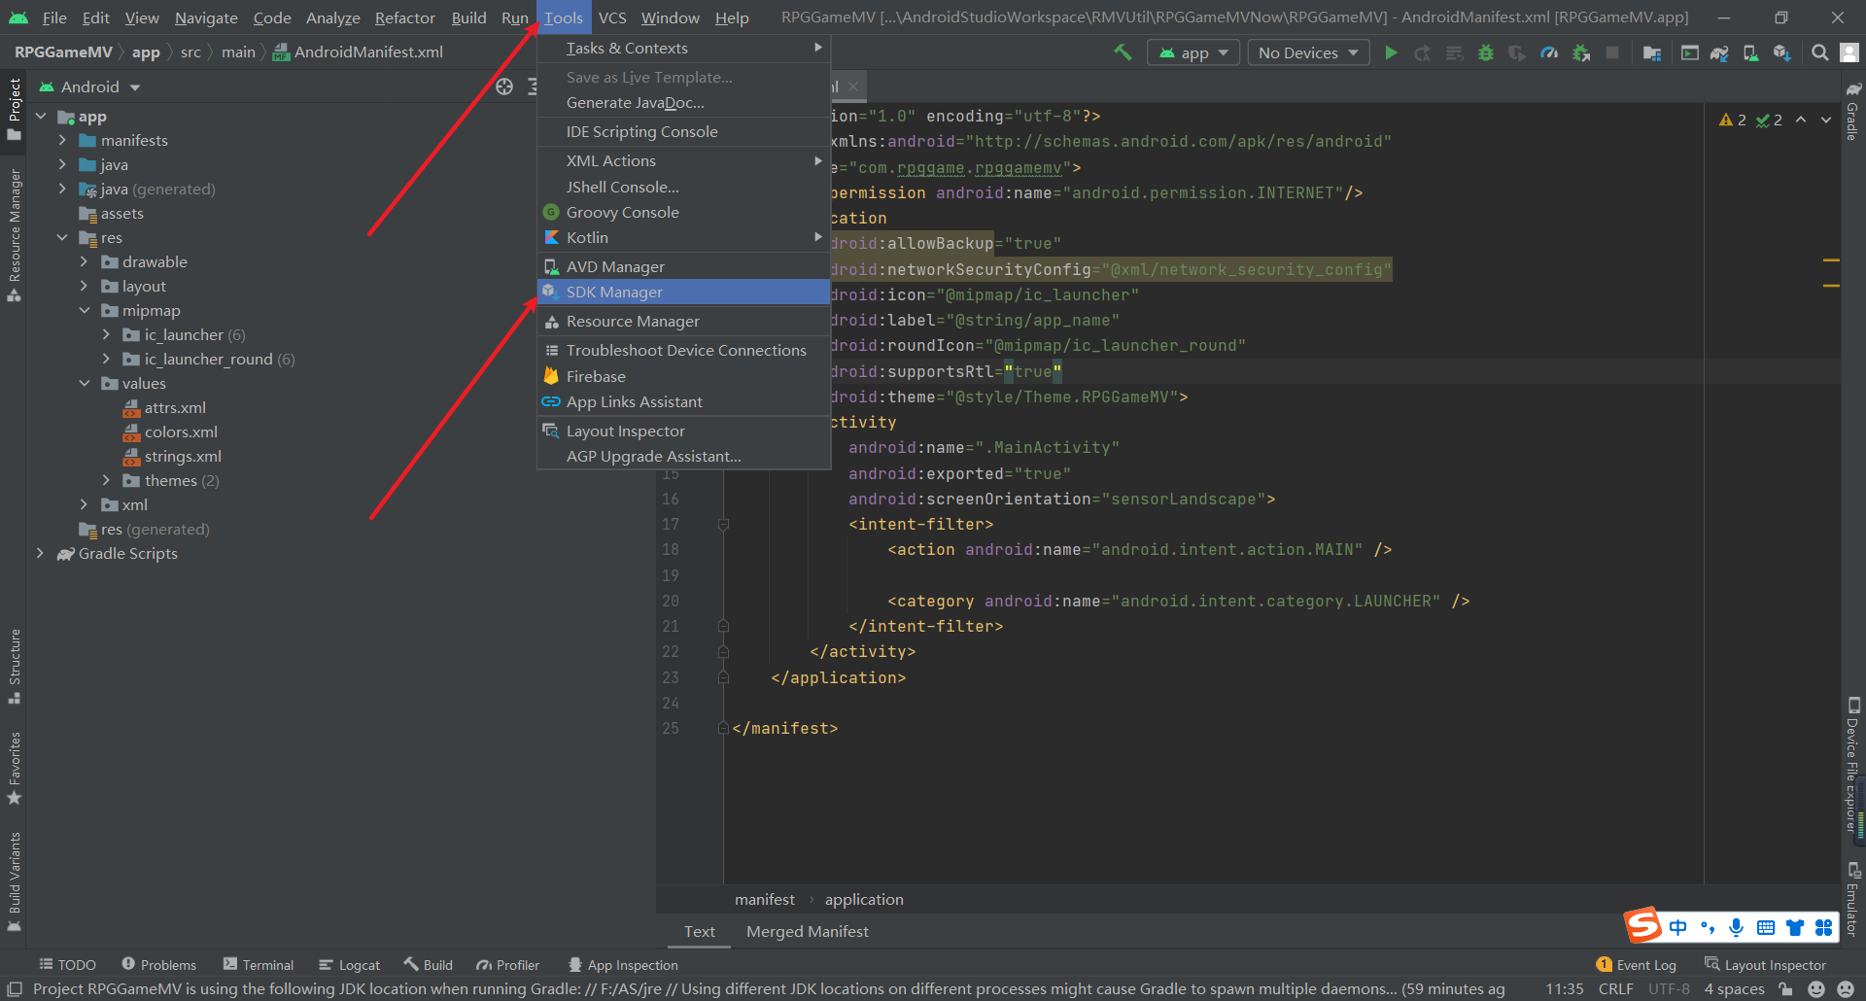Click the Debug app bug icon
This screenshot has height=1001, width=1866.
pyautogui.click(x=1485, y=52)
